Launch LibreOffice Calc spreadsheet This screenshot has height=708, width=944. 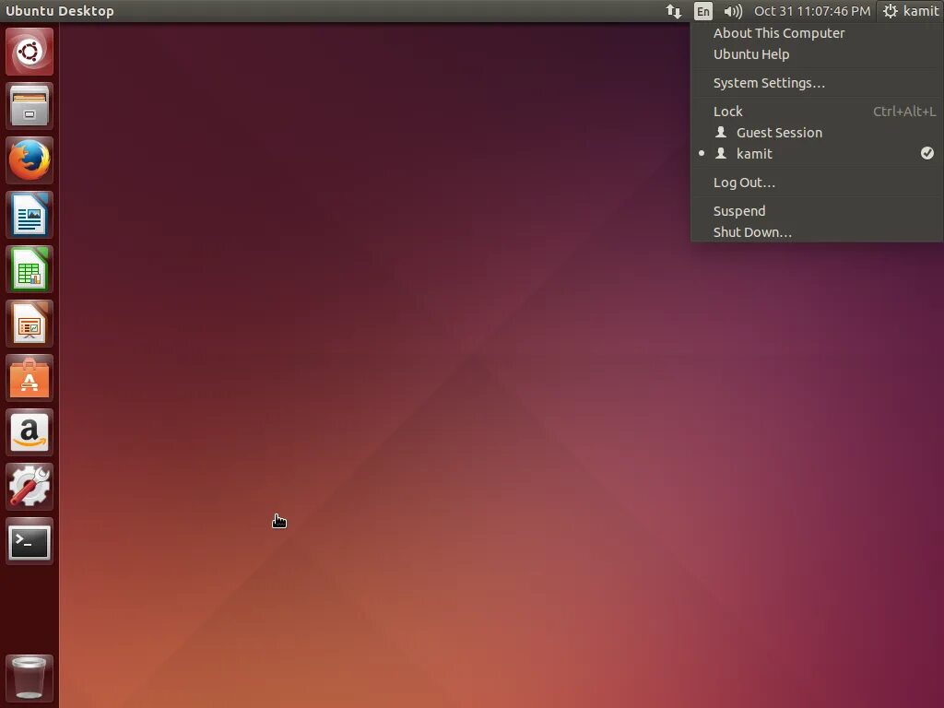(x=29, y=269)
